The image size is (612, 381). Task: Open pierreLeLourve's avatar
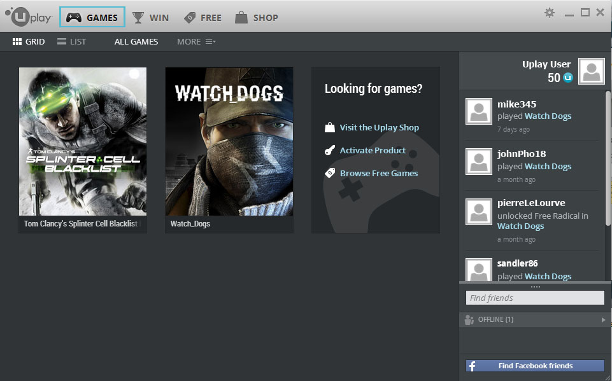tap(479, 212)
